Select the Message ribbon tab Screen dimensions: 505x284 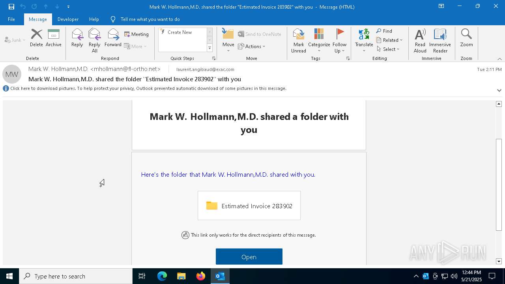38,19
